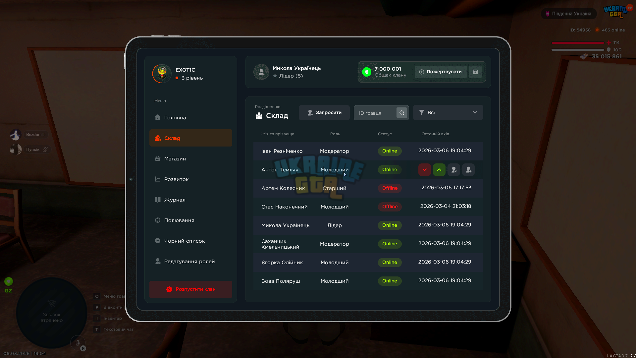
Task: Click the EXOT1C clan avatar
Action: tap(162, 73)
